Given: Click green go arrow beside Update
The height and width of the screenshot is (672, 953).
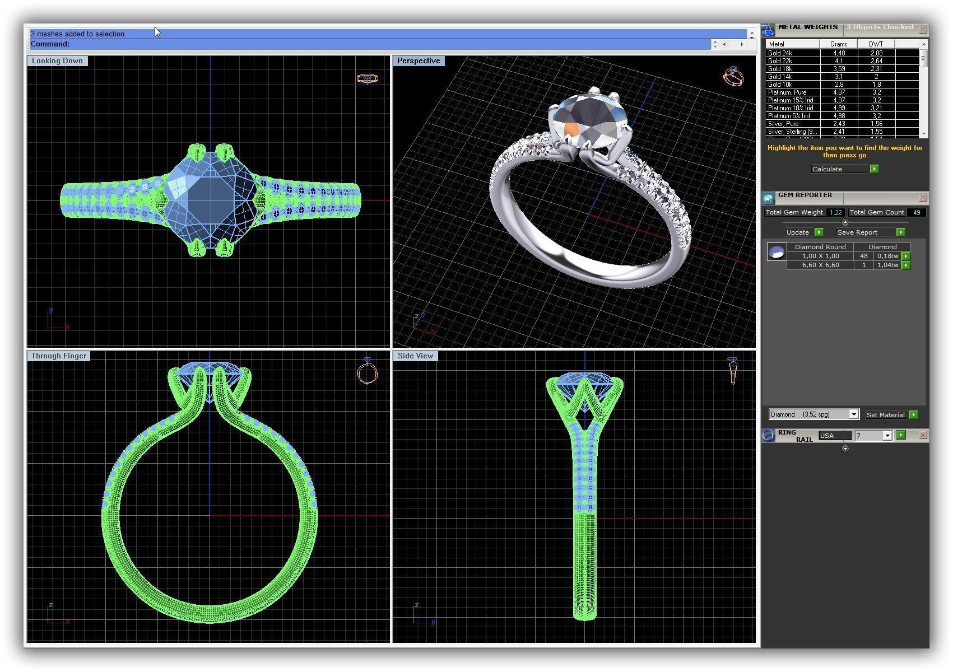Looking at the screenshot, I should tap(819, 232).
